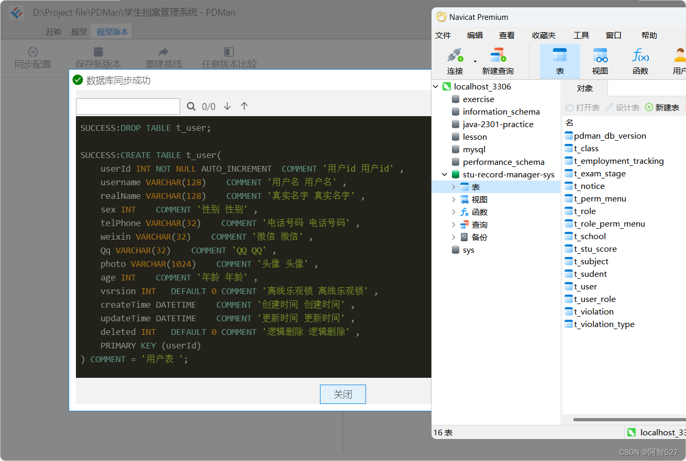
Task: Go to next search match down arrow
Action: [227, 106]
